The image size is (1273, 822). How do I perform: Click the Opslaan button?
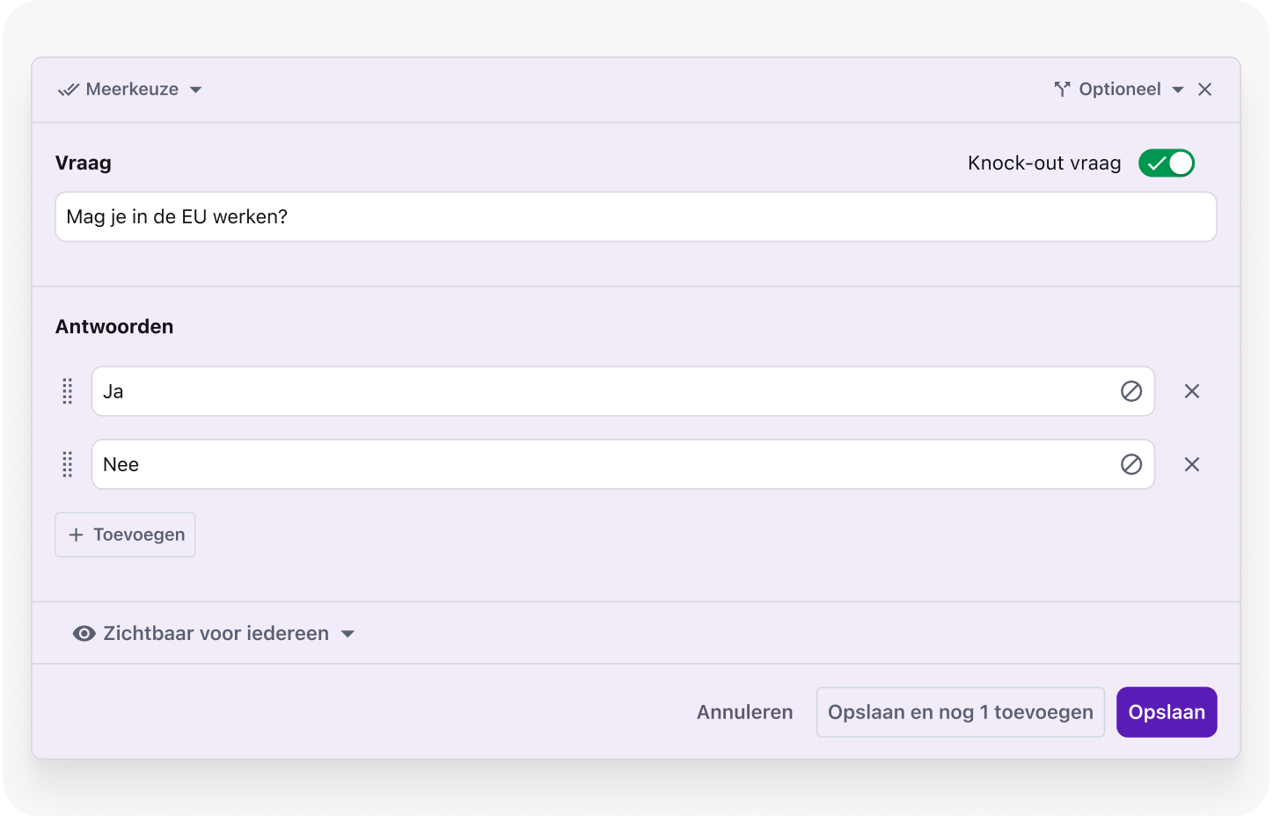tap(1166, 712)
